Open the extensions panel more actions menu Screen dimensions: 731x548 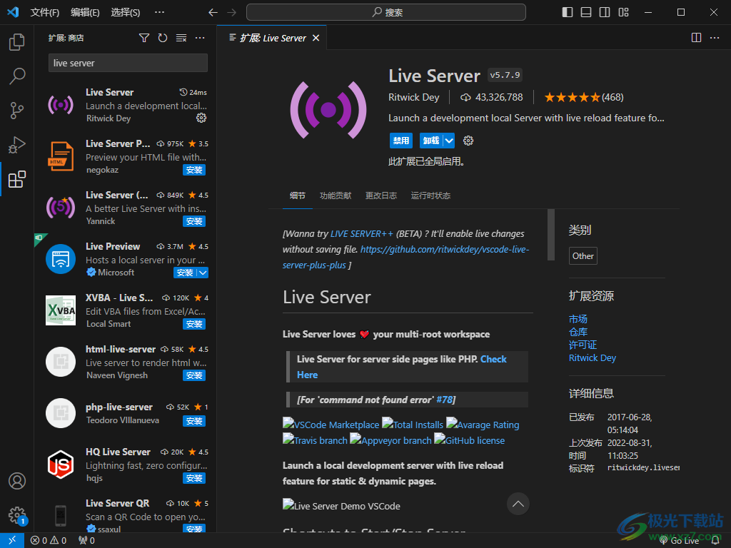pyautogui.click(x=200, y=38)
